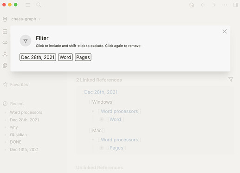
Task: Open the three-dots more menu
Action: [x=225, y=5]
